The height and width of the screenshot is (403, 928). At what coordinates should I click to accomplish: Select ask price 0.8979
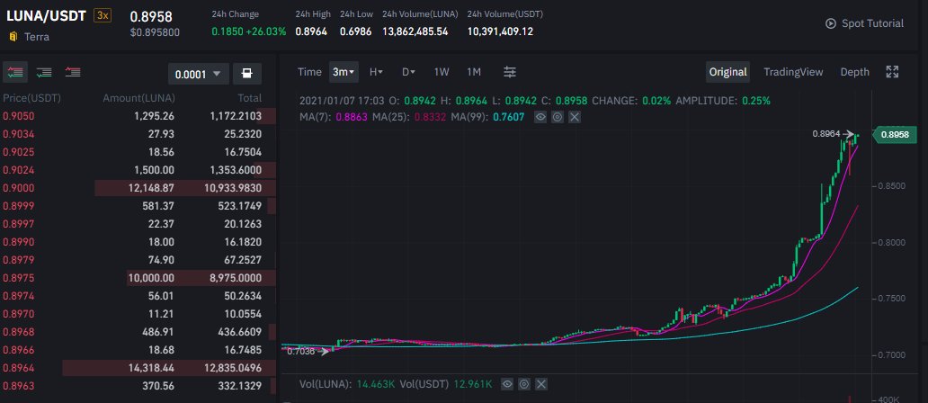(18, 260)
